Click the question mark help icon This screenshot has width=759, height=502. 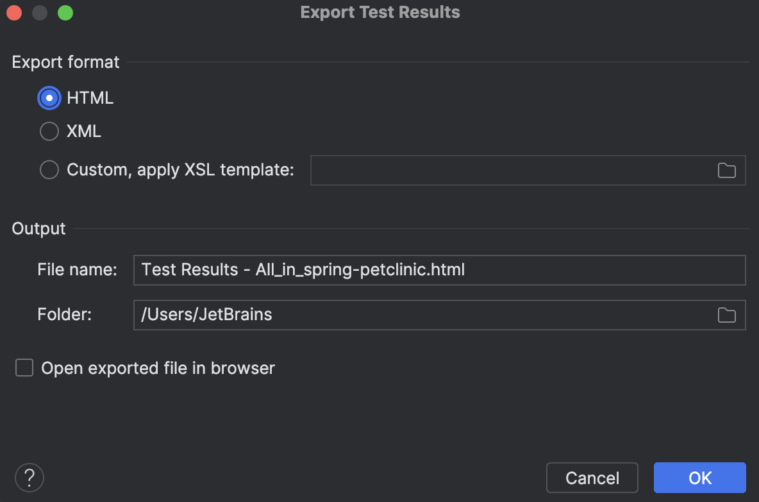click(x=29, y=477)
